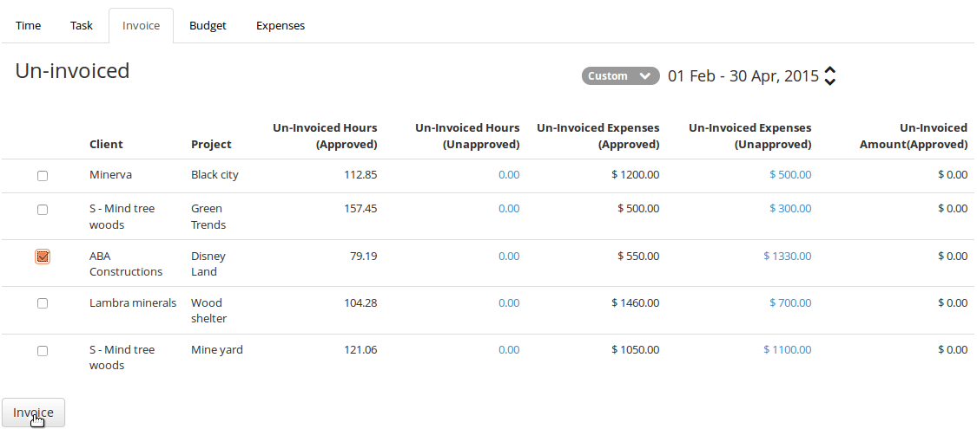
Task: Open the Task tab
Action: tap(82, 25)
